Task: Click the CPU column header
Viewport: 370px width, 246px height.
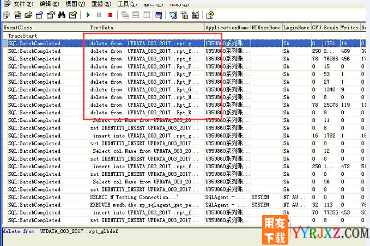Action: coord(317,28)
